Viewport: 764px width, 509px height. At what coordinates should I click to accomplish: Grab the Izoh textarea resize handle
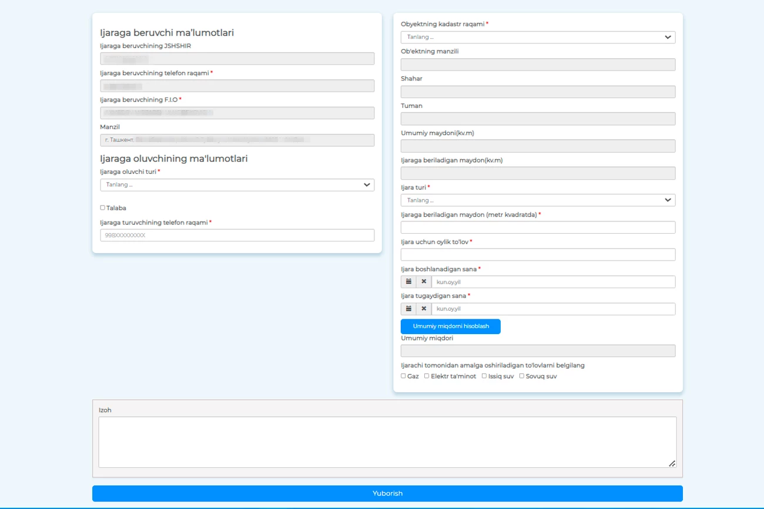point(672,464)
